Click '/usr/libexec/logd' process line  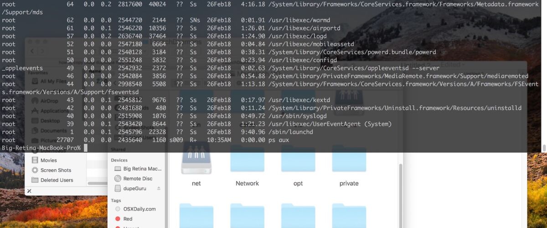(298, 36)
